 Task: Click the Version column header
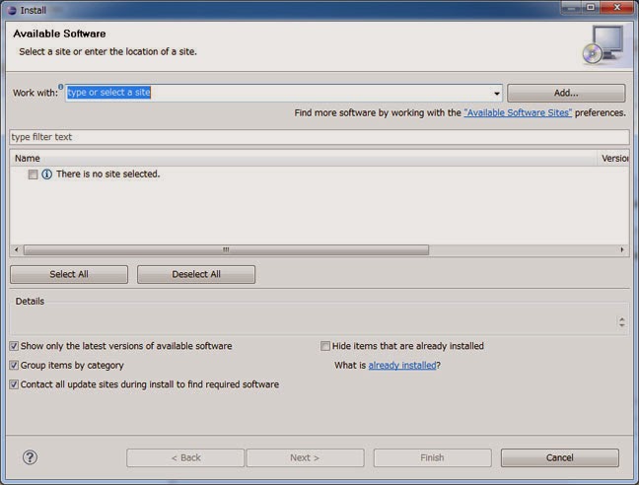click(x=613, y=159)
